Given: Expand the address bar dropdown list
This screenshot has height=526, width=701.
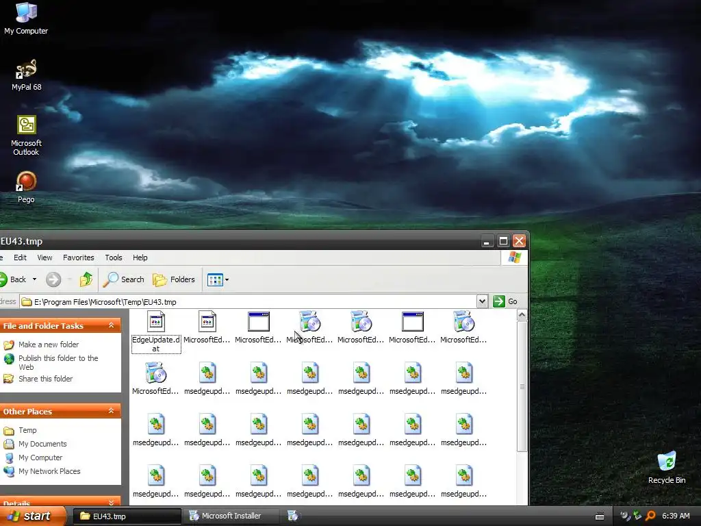Looking at the screenshot, I should point(482,301).
